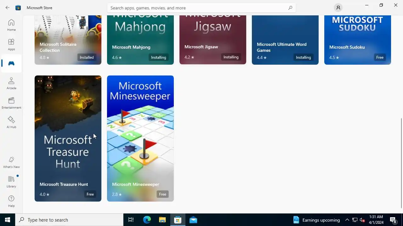Open the Microsoft Jigsaw game card
The image size is (403, 226).
213,40
